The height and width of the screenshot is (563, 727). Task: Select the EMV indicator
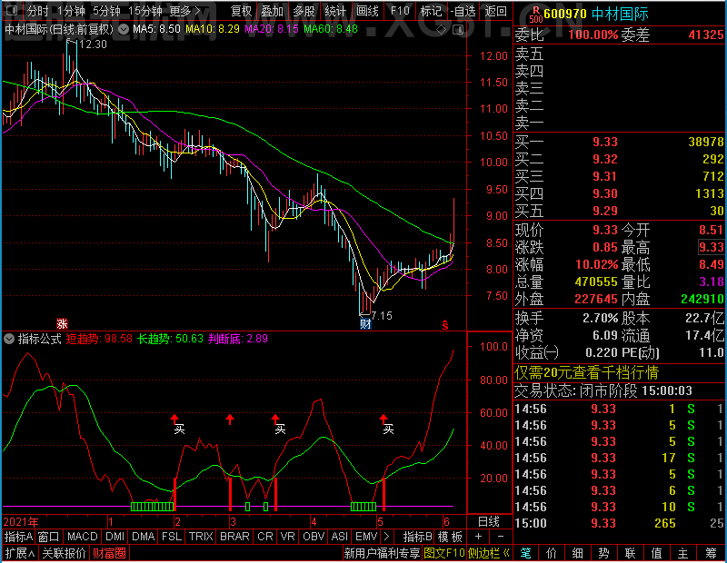pyautogui.click(x=366, y=537)
